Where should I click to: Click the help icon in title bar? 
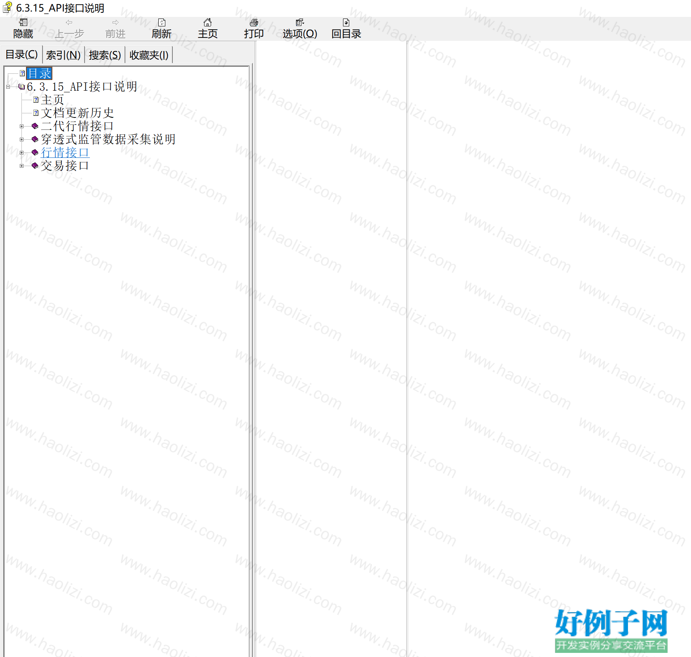[x=7, y=7]
